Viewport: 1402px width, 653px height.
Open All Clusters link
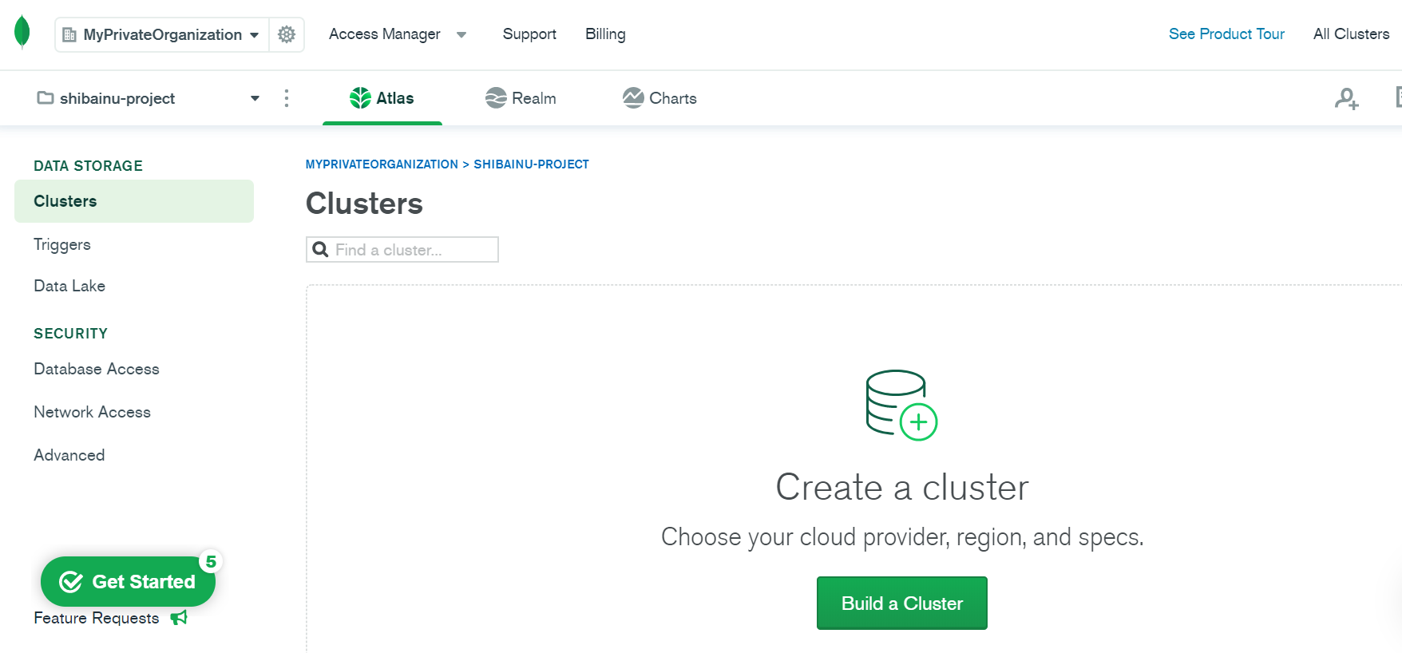1351,34
